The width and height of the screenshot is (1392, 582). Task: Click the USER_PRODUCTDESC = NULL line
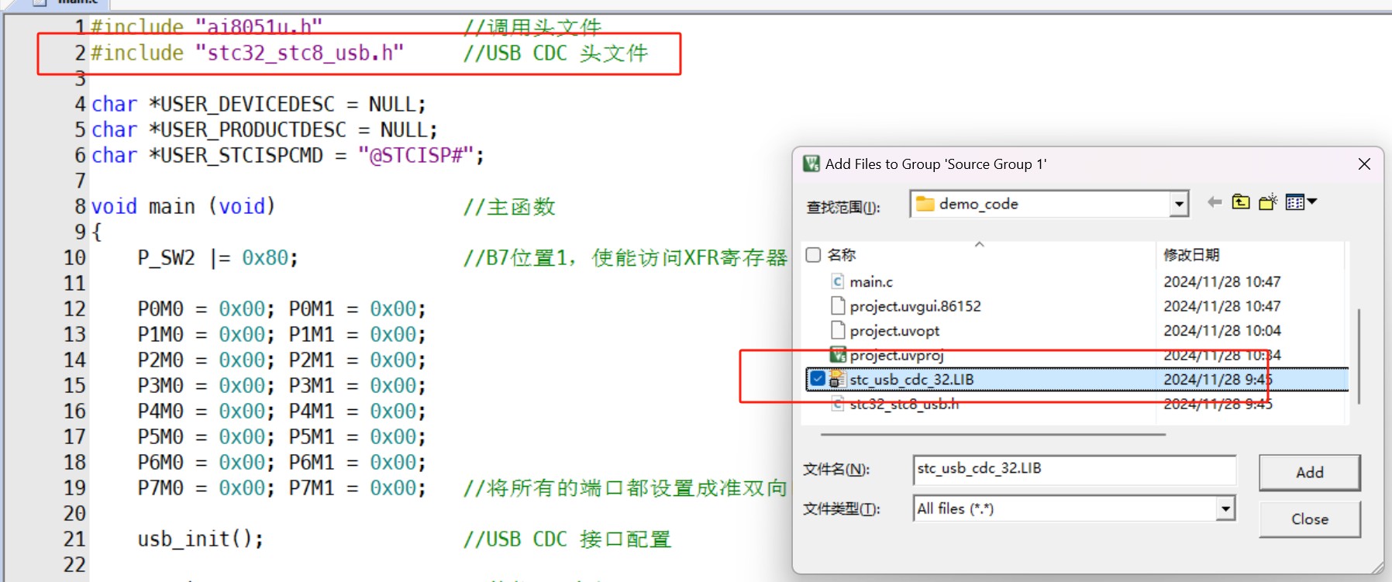point(264,129)
